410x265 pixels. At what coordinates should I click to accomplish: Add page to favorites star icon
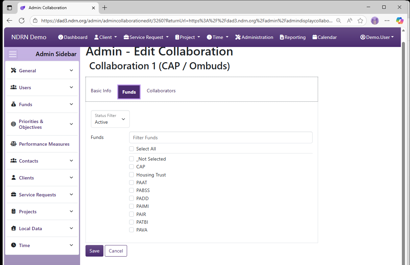pyautogui.click(x=360, y=21)
